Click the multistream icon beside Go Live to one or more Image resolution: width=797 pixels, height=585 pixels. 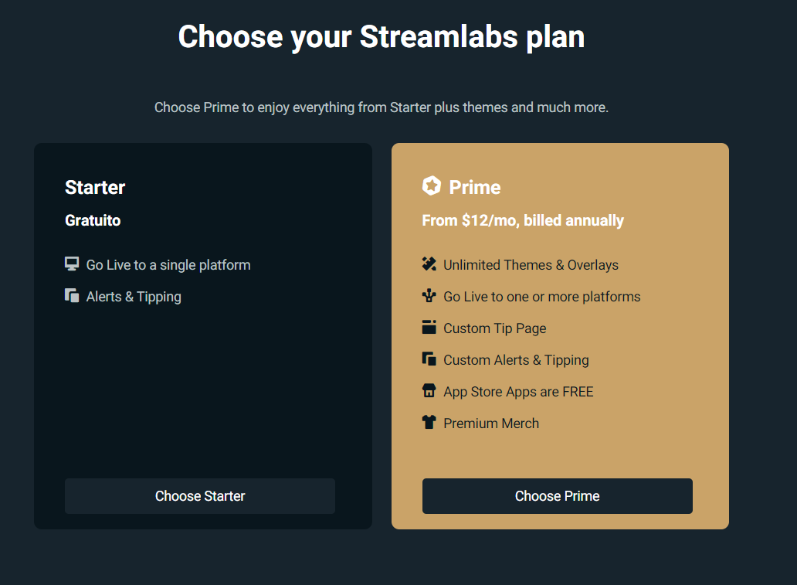coord(429,295)
